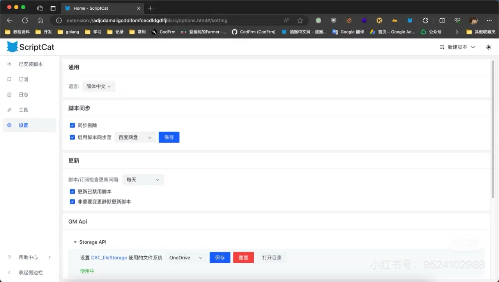Open the browser essentials heart icon
Image resolution: width=499 pixels, height=282 pixels.
458,20
